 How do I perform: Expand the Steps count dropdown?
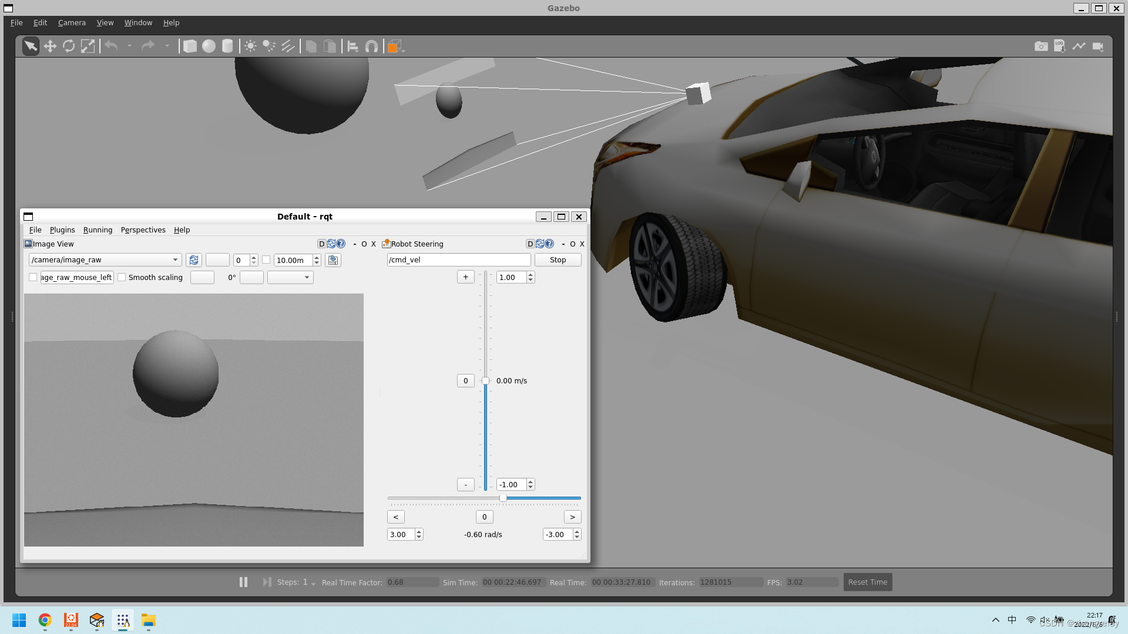pyautogui.click(x=313, y=584)
